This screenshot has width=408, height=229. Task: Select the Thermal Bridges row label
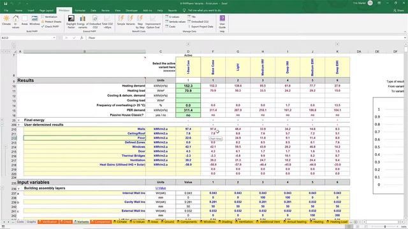pos(85,155)
